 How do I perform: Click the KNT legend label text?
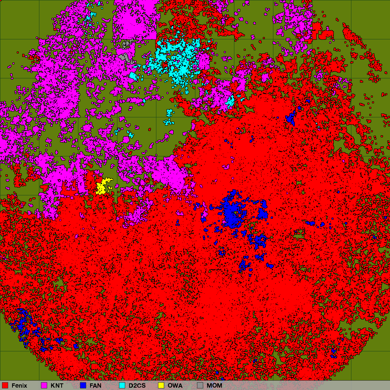(57, 385)
